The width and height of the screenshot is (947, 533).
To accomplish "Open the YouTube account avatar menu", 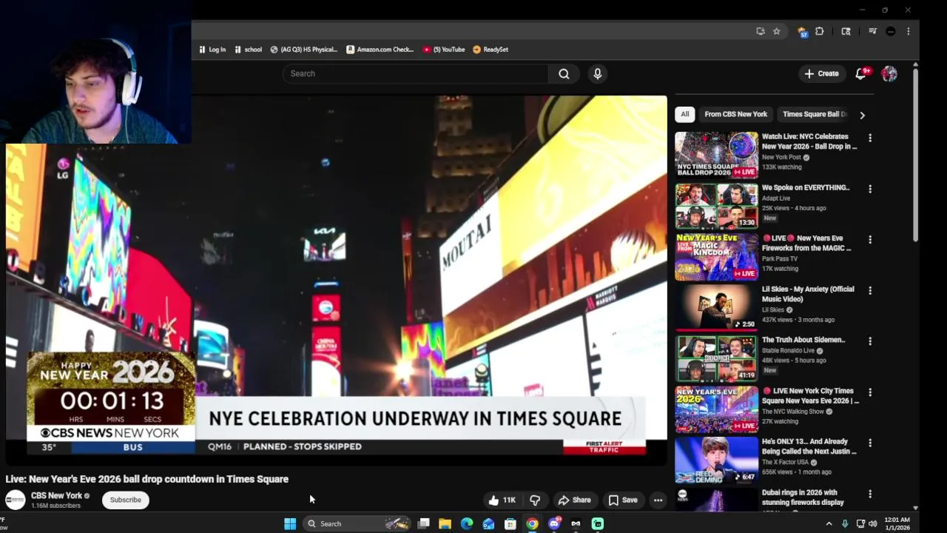I will (889, 73).
